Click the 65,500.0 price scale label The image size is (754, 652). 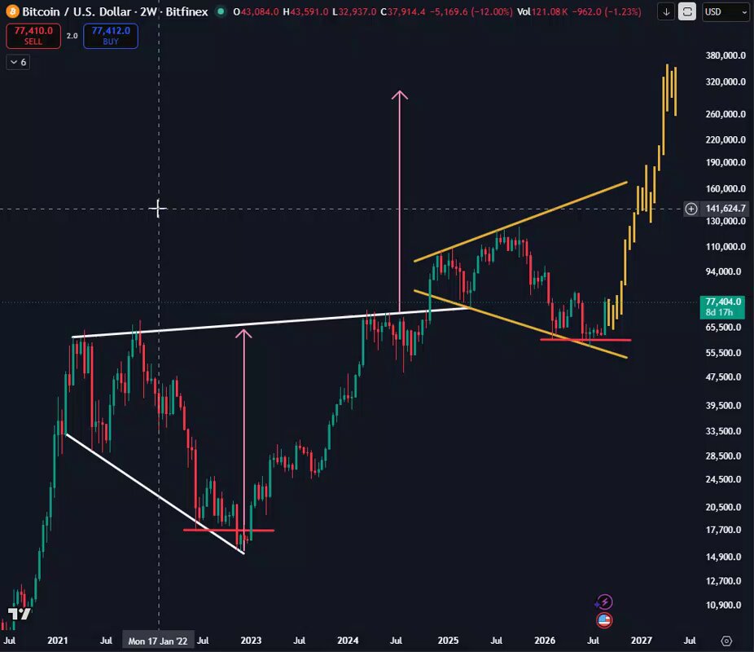pos(723,327)
